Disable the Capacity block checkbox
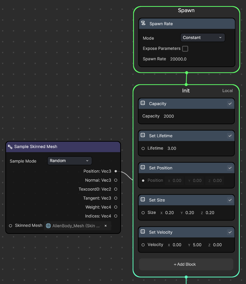Viewport: 246px width, 284px height. click(x=230, y=104)
